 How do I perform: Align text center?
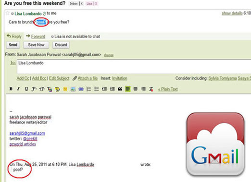[x=136, y=89]
